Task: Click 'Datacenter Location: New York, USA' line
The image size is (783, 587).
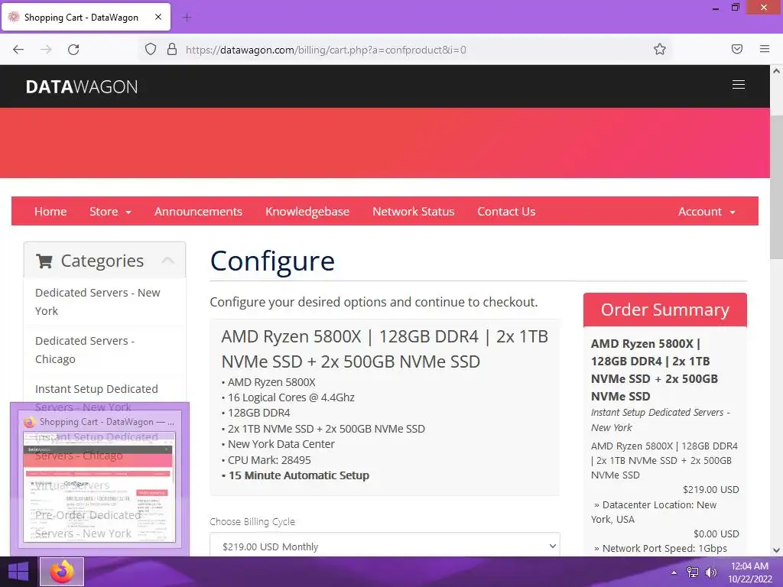Action: coord(655,512)
